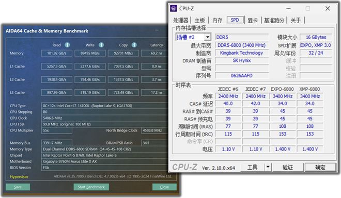Click the DRAM manufacturer SK Hynix field
Viewport: 341px width, 198px height.
(242, 60)
